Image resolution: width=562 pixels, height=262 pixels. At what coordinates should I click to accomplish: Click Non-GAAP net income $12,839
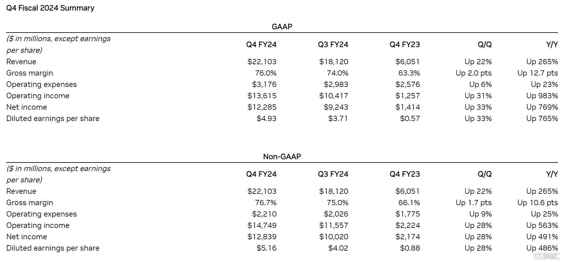coord(262,237)
